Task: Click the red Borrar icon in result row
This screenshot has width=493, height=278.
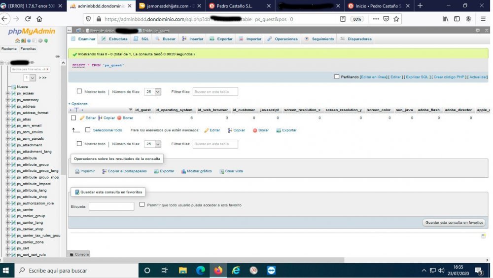Action: (x=119, y=118)
